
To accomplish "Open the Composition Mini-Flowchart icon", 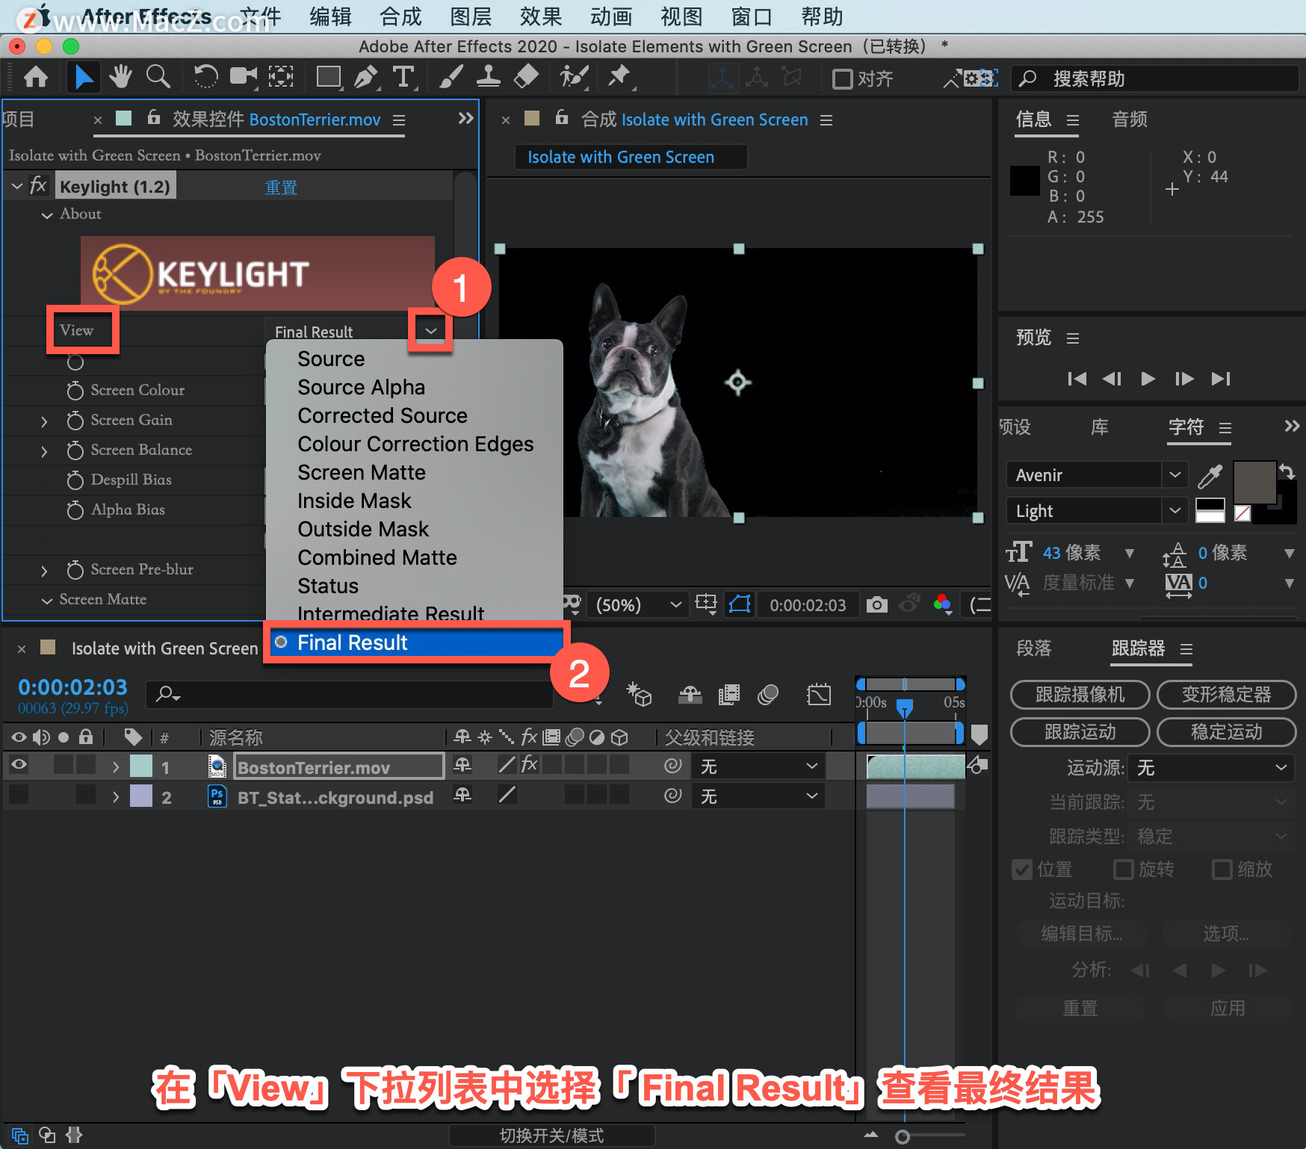I will point(640,695).
